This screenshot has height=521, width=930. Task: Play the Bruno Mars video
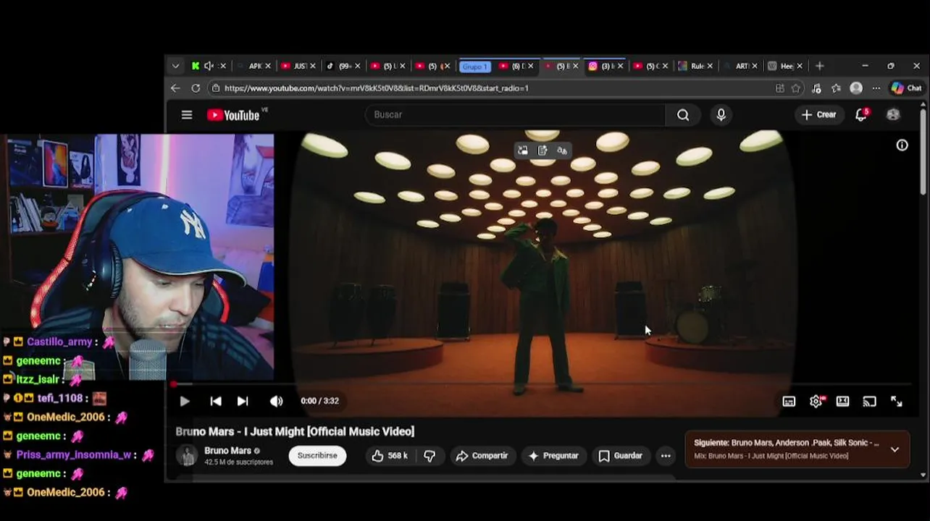184,401
